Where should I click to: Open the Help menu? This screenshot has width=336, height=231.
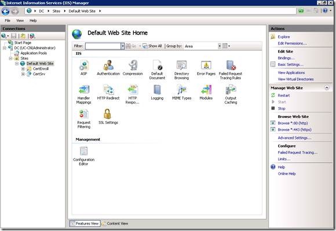[33, 20]
